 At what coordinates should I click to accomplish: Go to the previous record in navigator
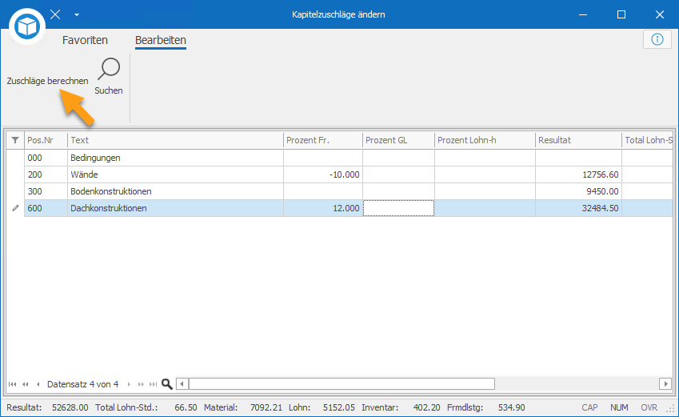click(x=38, y=384)
